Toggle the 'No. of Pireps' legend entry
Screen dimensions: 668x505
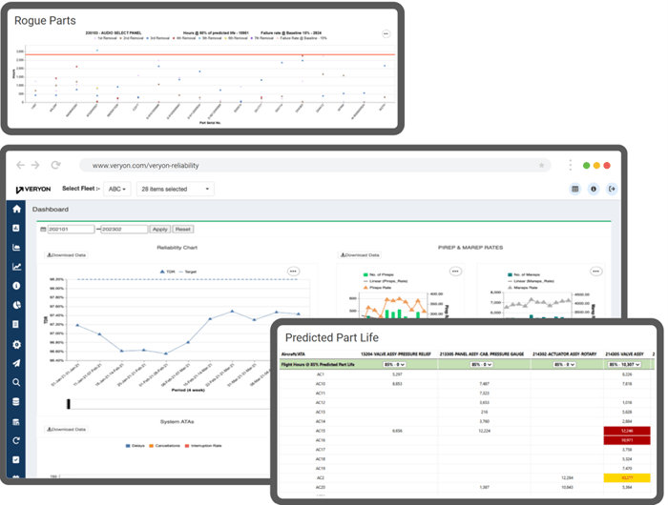click(378, 274)
